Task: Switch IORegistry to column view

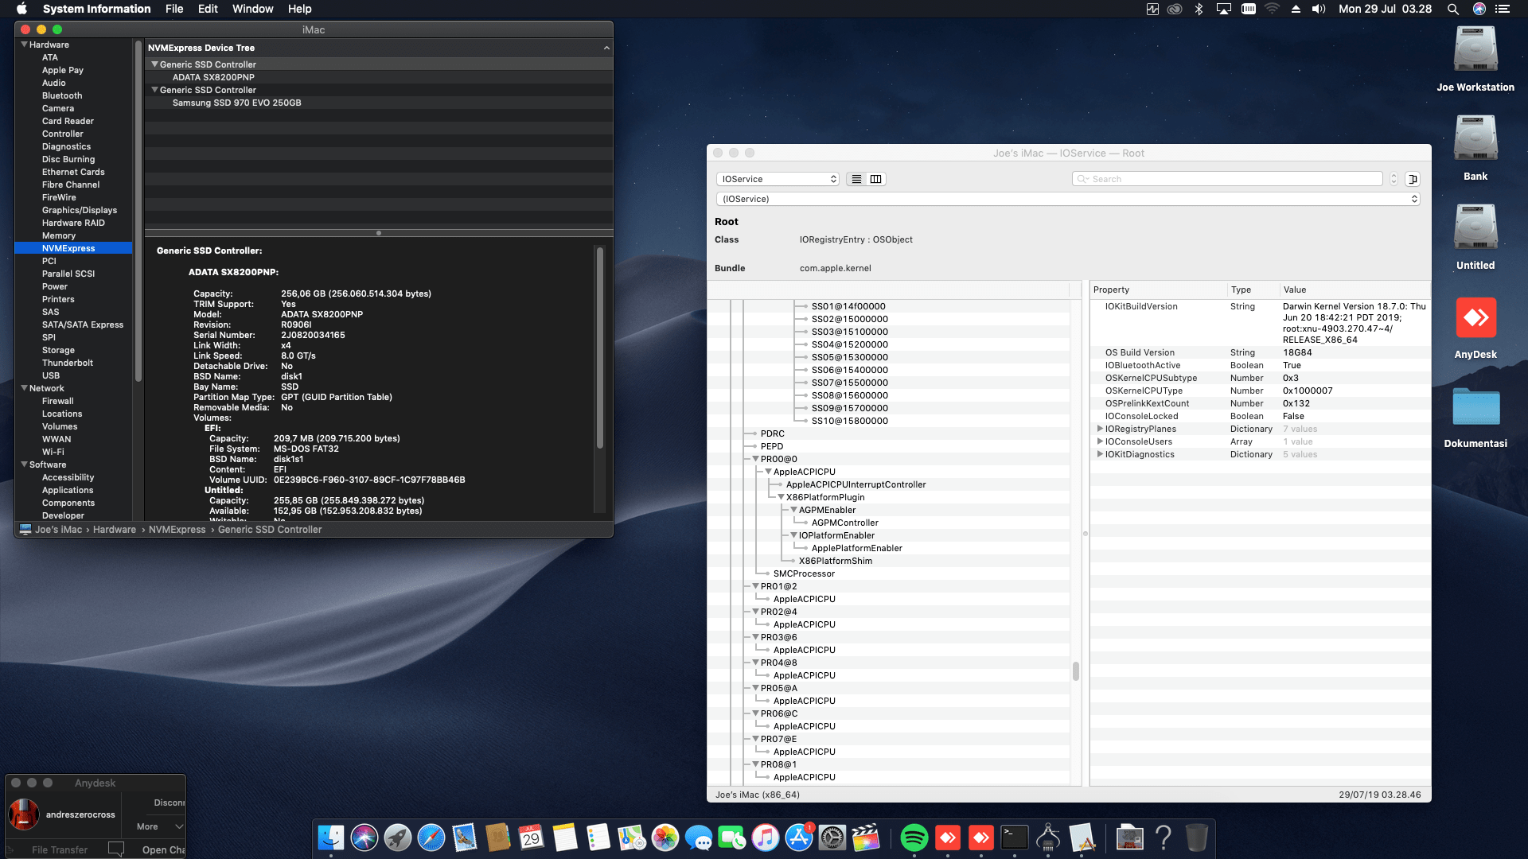Action: tap(876, 179)
